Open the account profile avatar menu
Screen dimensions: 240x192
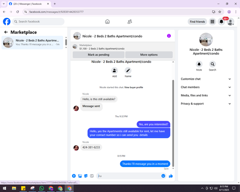point(230,22)
